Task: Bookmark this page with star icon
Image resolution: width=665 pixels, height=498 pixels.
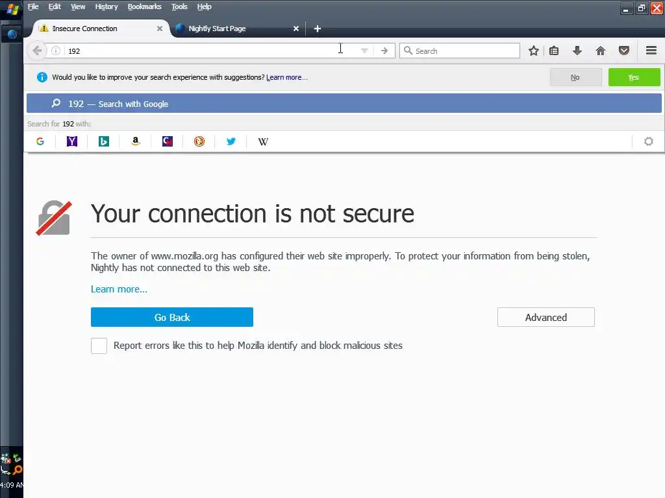Action: coord(534,51)
